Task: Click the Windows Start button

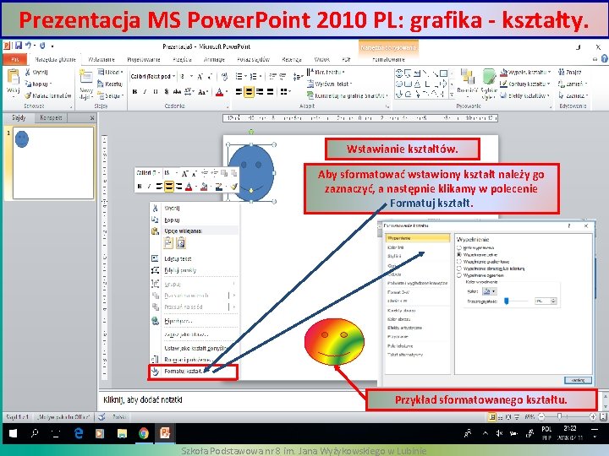Action: coord(13,433)
